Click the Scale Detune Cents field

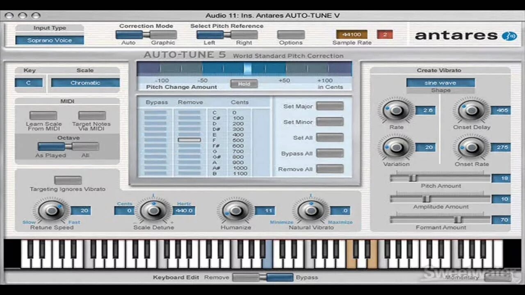[x=124, y=211]
